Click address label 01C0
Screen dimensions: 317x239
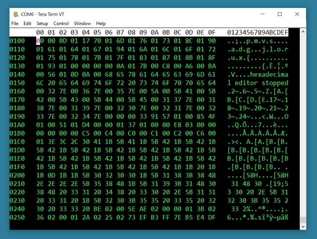point(17,142)
